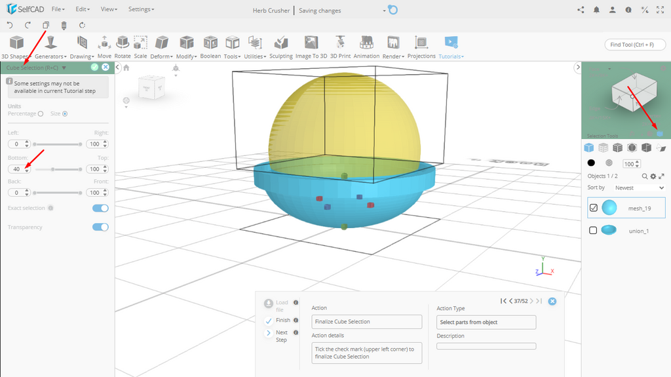
Task: Click the Bottom value field showing 40
Action: (x=19, y=169)
